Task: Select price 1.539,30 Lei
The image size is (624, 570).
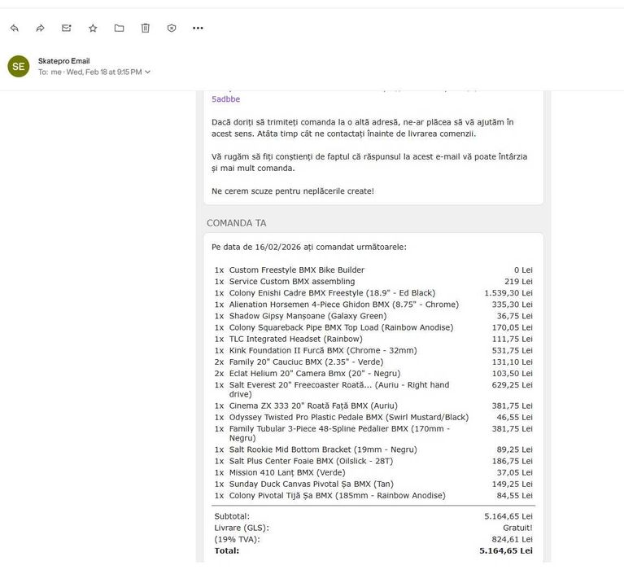Action: tap(508, 293)
